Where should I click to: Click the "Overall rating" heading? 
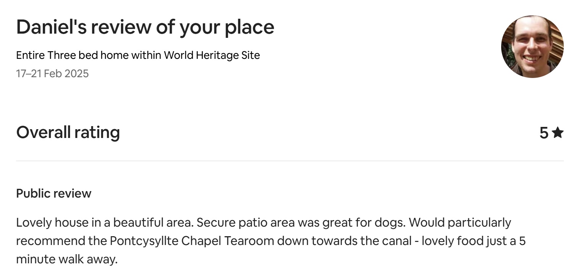coord(68,132)
